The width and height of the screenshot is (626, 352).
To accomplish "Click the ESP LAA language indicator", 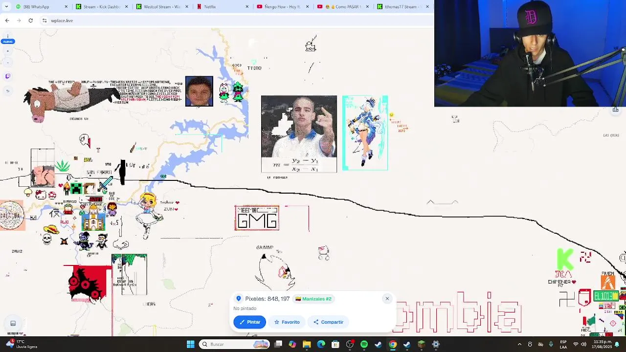I will tap(563, 344).
